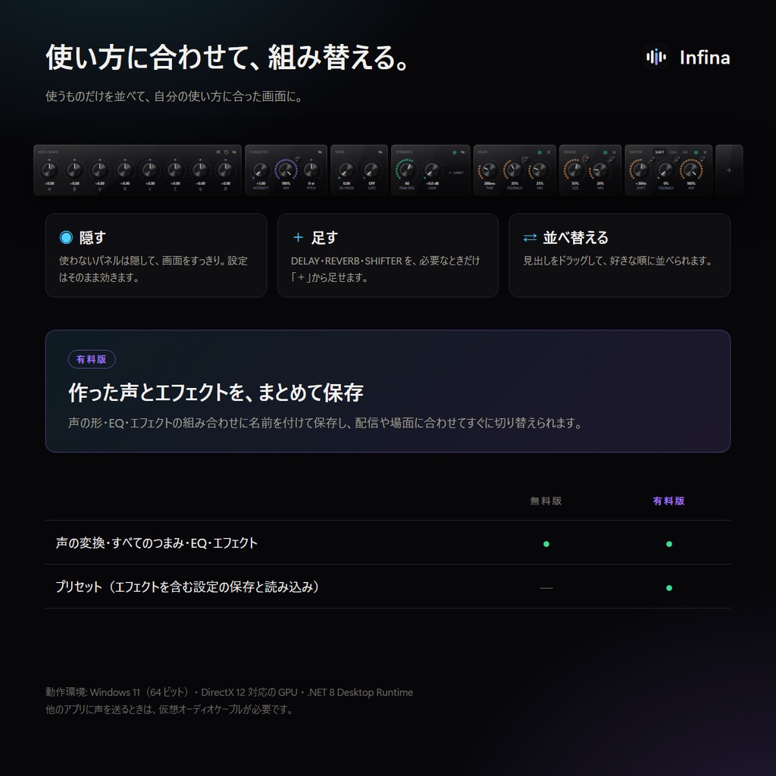Toggle the REVERB power button
This screenshot has width=776, height=776.
tap(605, 152)
